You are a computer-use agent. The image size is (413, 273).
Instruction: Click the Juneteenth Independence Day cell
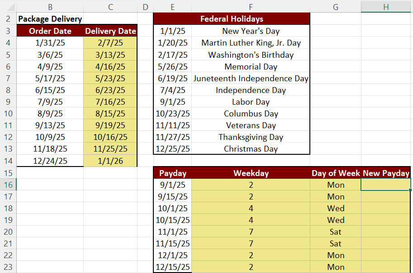250,78
